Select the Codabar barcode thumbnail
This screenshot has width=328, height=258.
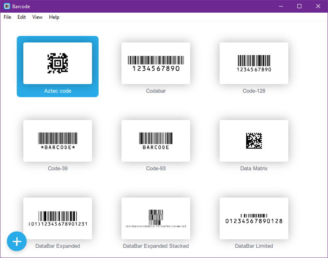click(x=156, y=63)
